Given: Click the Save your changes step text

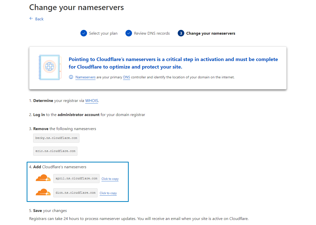Looking at the screenshot, I should click(48, 211).
